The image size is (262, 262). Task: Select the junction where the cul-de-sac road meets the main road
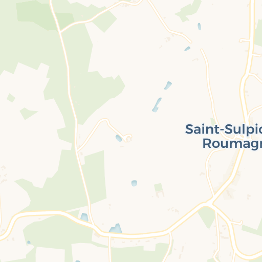[77, 151]
